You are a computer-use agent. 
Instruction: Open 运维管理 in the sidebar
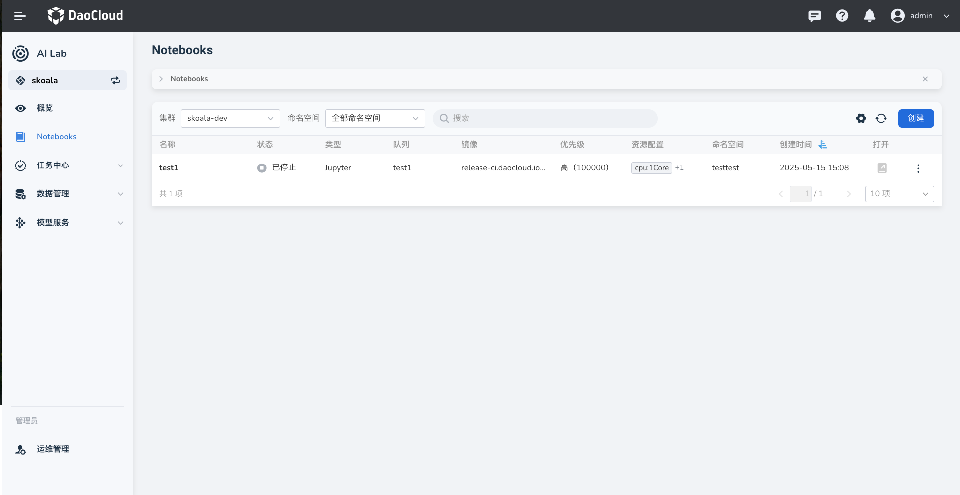[53, 449]
